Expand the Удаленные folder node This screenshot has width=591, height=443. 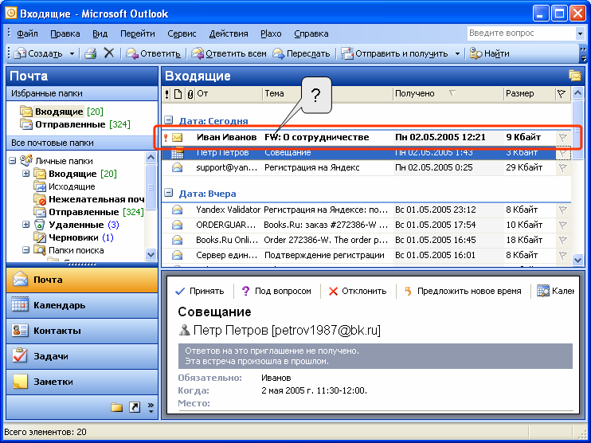click(25, 225)
